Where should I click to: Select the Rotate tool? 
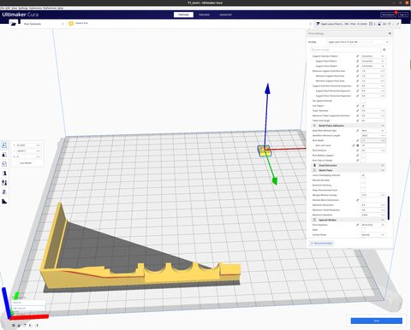tap(4, 164)
